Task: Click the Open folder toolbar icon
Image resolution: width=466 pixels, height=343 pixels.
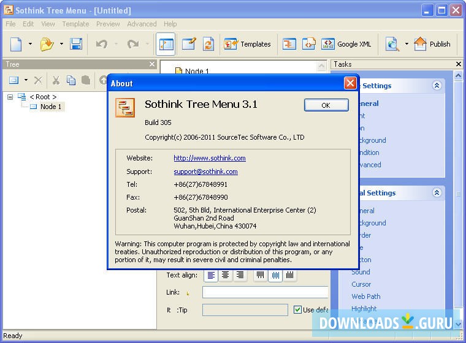Action: [47, 44]
